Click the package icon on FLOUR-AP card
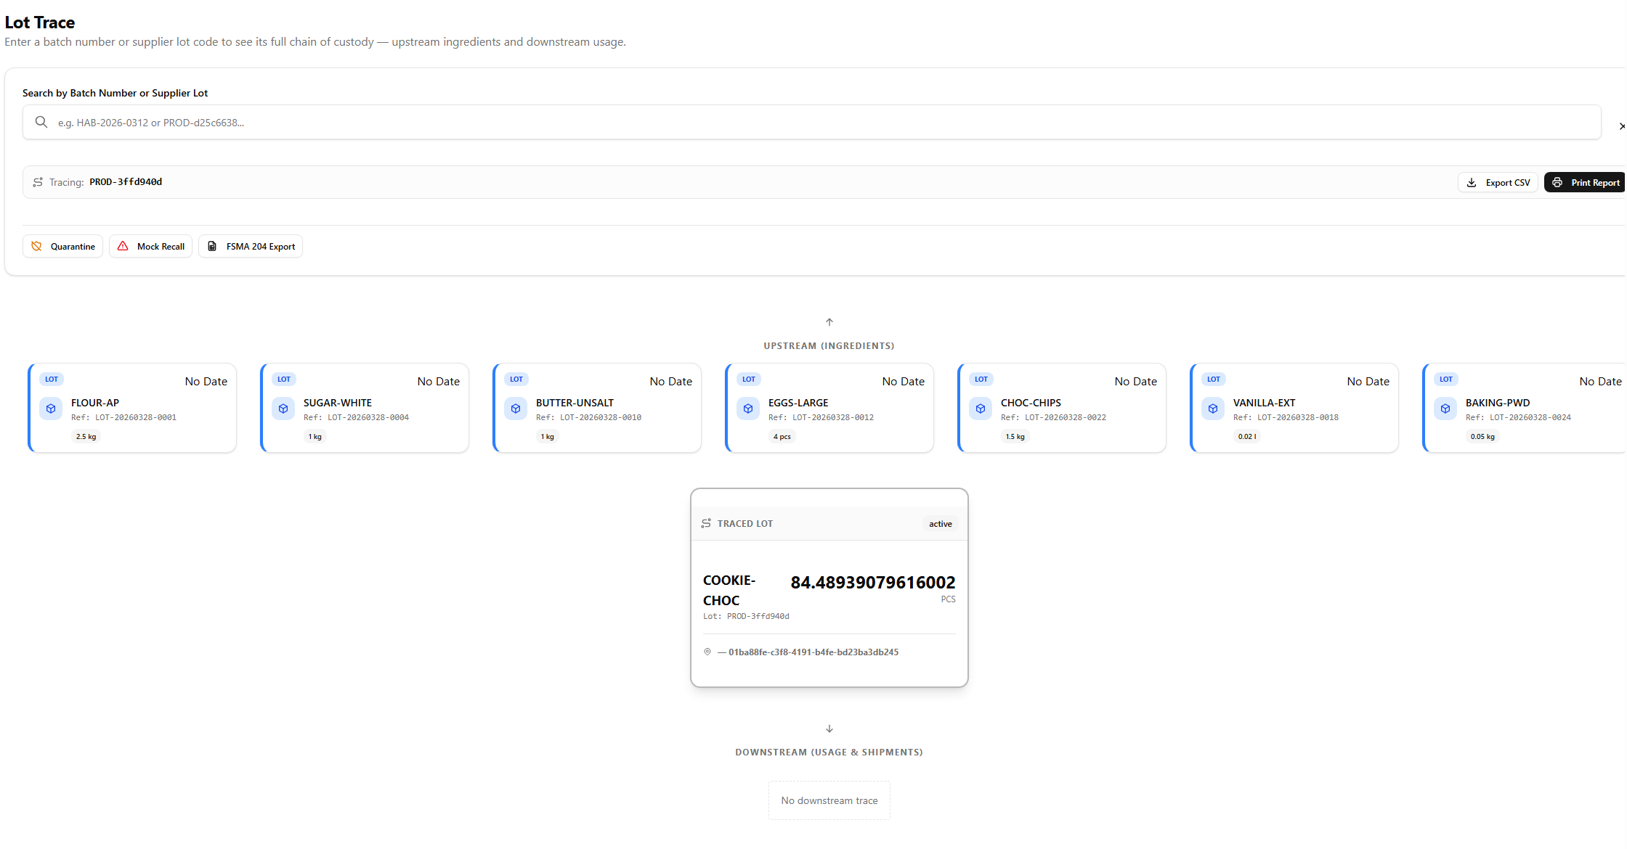The height and width of the screenshot is (849, 1627). [x=51, y=409]
